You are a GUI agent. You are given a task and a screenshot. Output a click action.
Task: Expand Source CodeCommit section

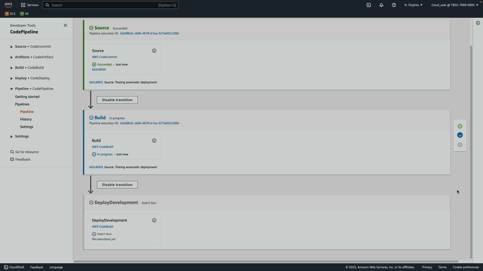12,47
